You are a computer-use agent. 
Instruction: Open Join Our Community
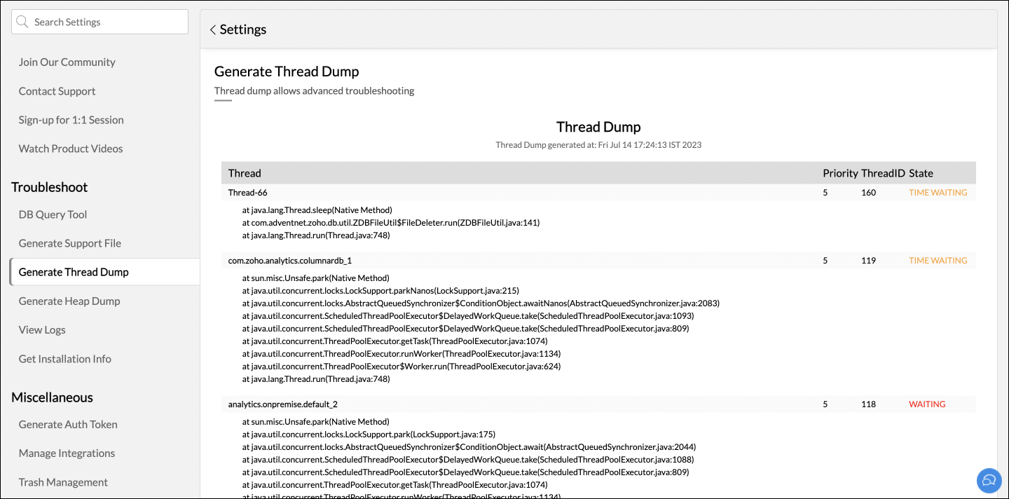[x=67, y=62]
